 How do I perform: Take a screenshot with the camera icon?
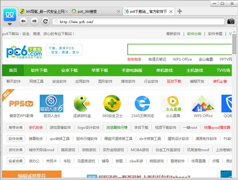pyautogui.click(x=231, y=21)
